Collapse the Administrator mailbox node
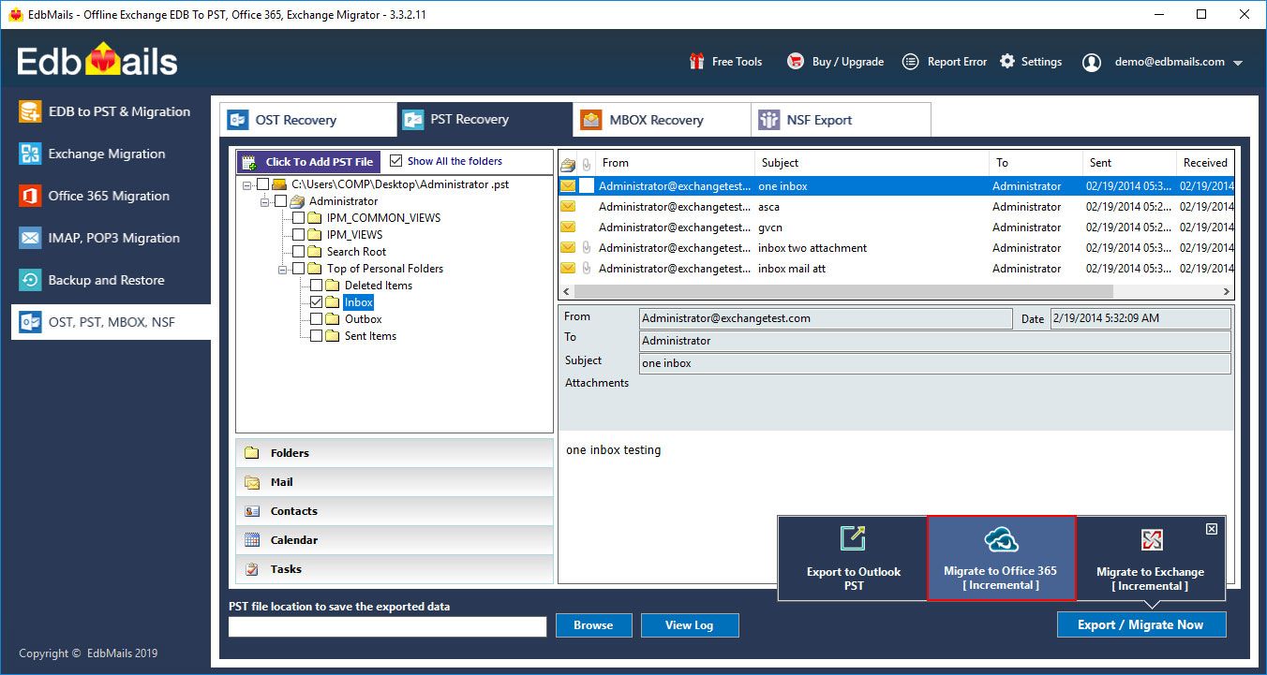Viewport: 1267px width, 675px height. pyautogui.click(x=265, y=201)
